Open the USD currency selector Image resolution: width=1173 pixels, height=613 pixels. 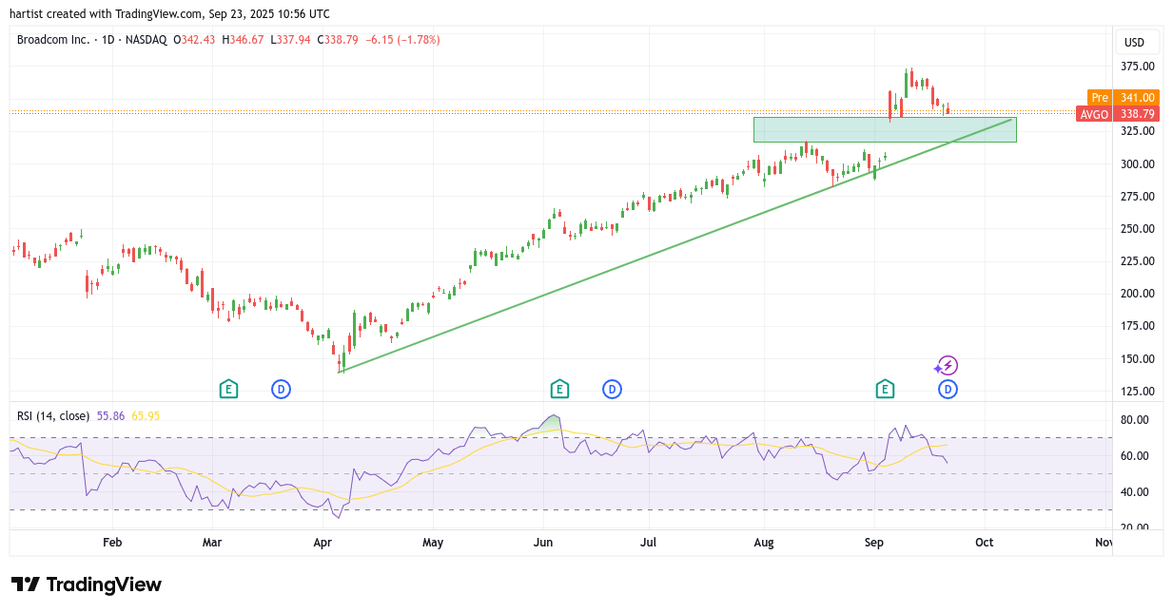(x=1135, y=43)
